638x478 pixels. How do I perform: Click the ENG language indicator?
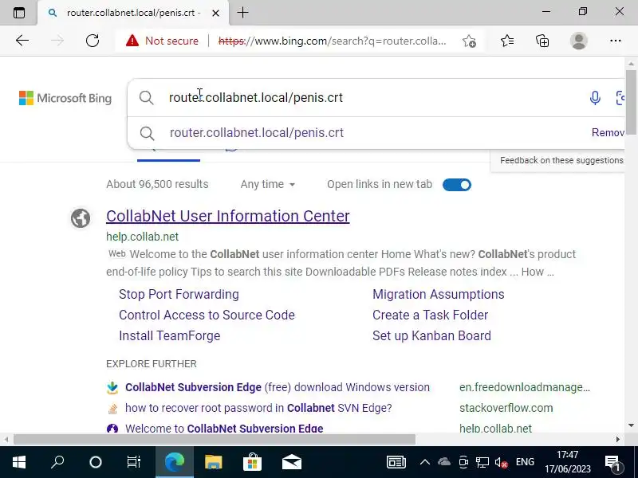tap(525, 462)
